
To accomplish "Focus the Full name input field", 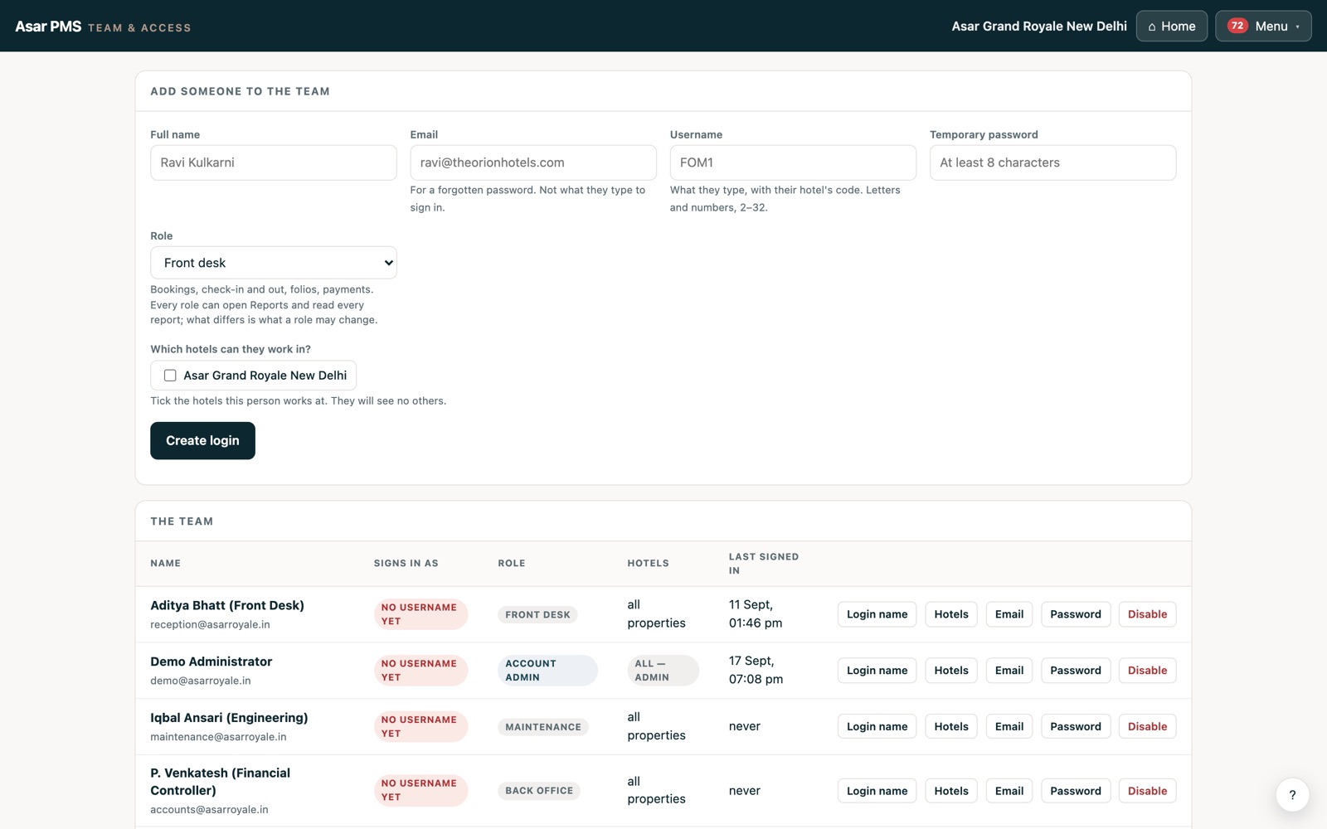I will [x=274, y=162].
